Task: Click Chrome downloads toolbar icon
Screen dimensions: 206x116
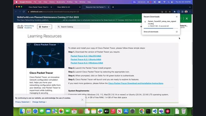Action: pyautogui.click(x=178, y=12)
